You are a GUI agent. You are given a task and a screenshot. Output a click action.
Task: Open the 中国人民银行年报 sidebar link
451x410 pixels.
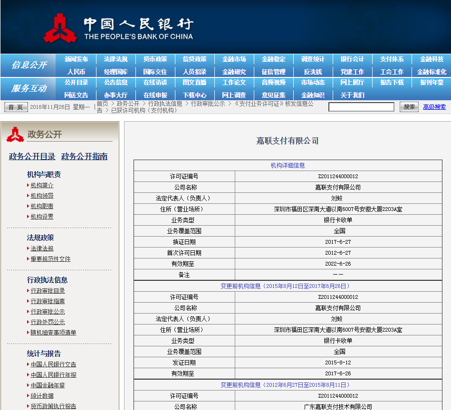point(54,375)
